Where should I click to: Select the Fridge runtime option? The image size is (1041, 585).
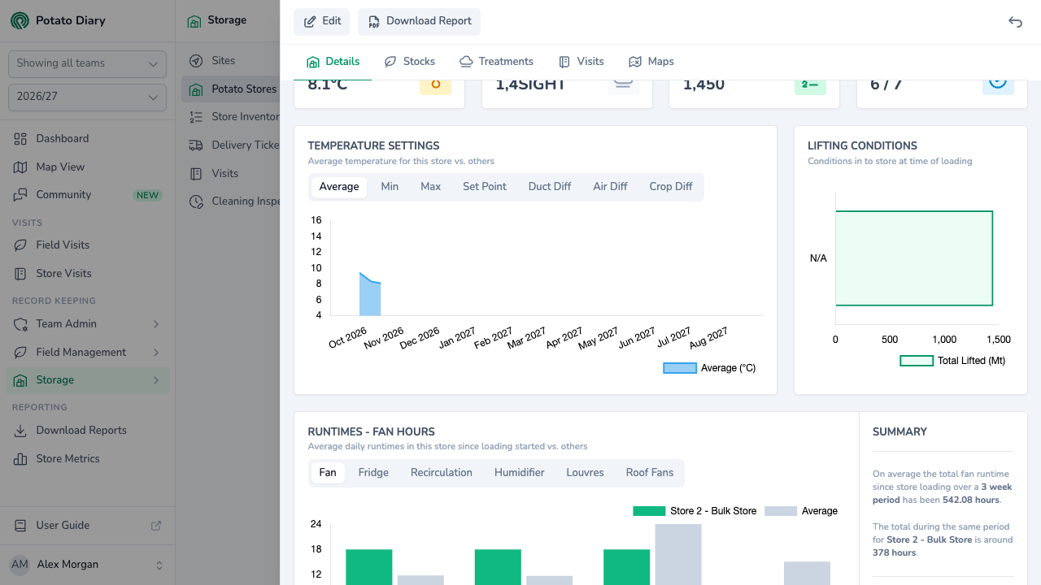(x=373, y=473)
